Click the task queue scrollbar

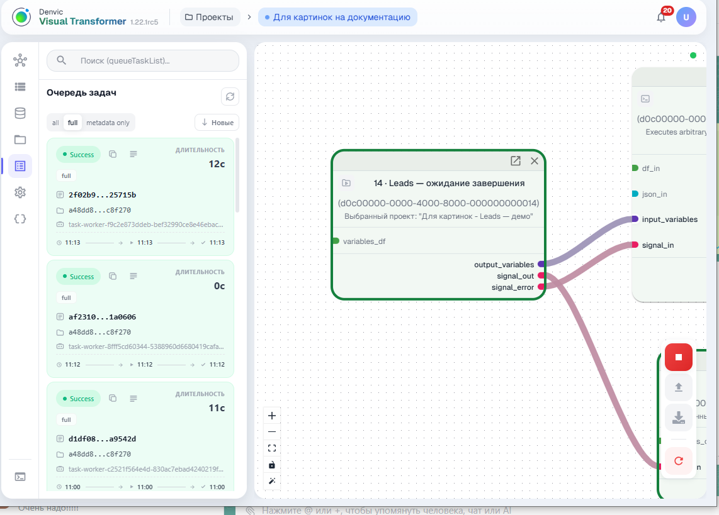(237, 175)
